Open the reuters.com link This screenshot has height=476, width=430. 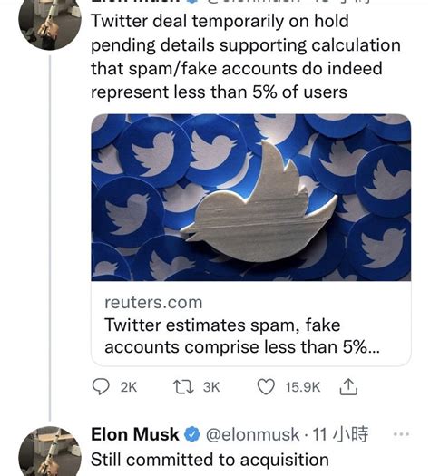point(153,303)
